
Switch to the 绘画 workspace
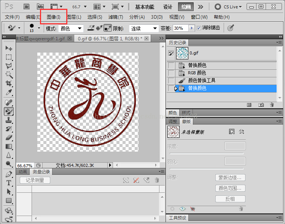tap(186, 7)
